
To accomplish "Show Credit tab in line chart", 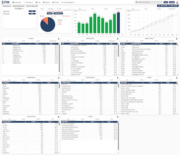I will click(159, 9).
